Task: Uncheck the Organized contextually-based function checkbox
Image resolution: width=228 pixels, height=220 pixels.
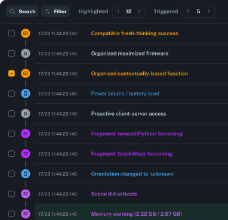Action: [11, 73]
